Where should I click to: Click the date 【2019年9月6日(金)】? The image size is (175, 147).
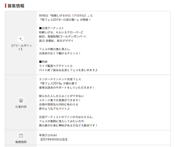click(x=54, y=139)
